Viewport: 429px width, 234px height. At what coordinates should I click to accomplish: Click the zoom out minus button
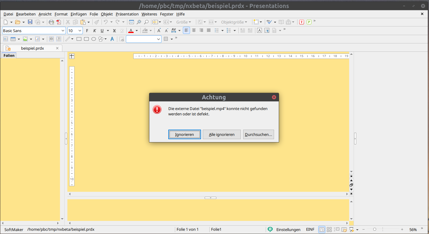click(x=364, y=229)
